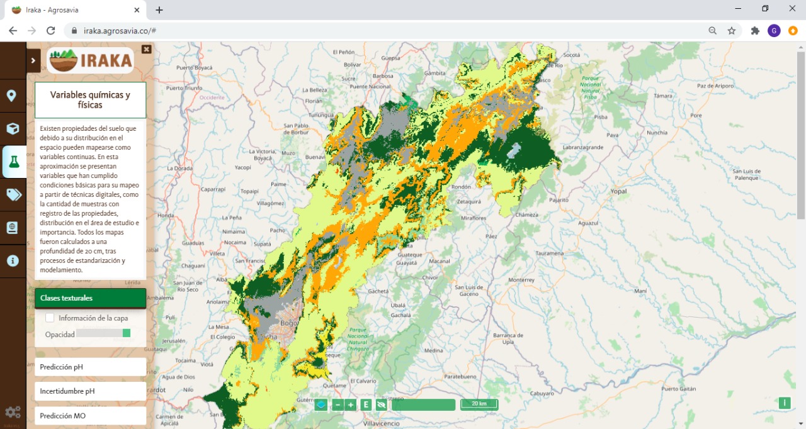Open the info circle sidebar section
This screenshot has width=806, height=429.
[x=12, y=260]
